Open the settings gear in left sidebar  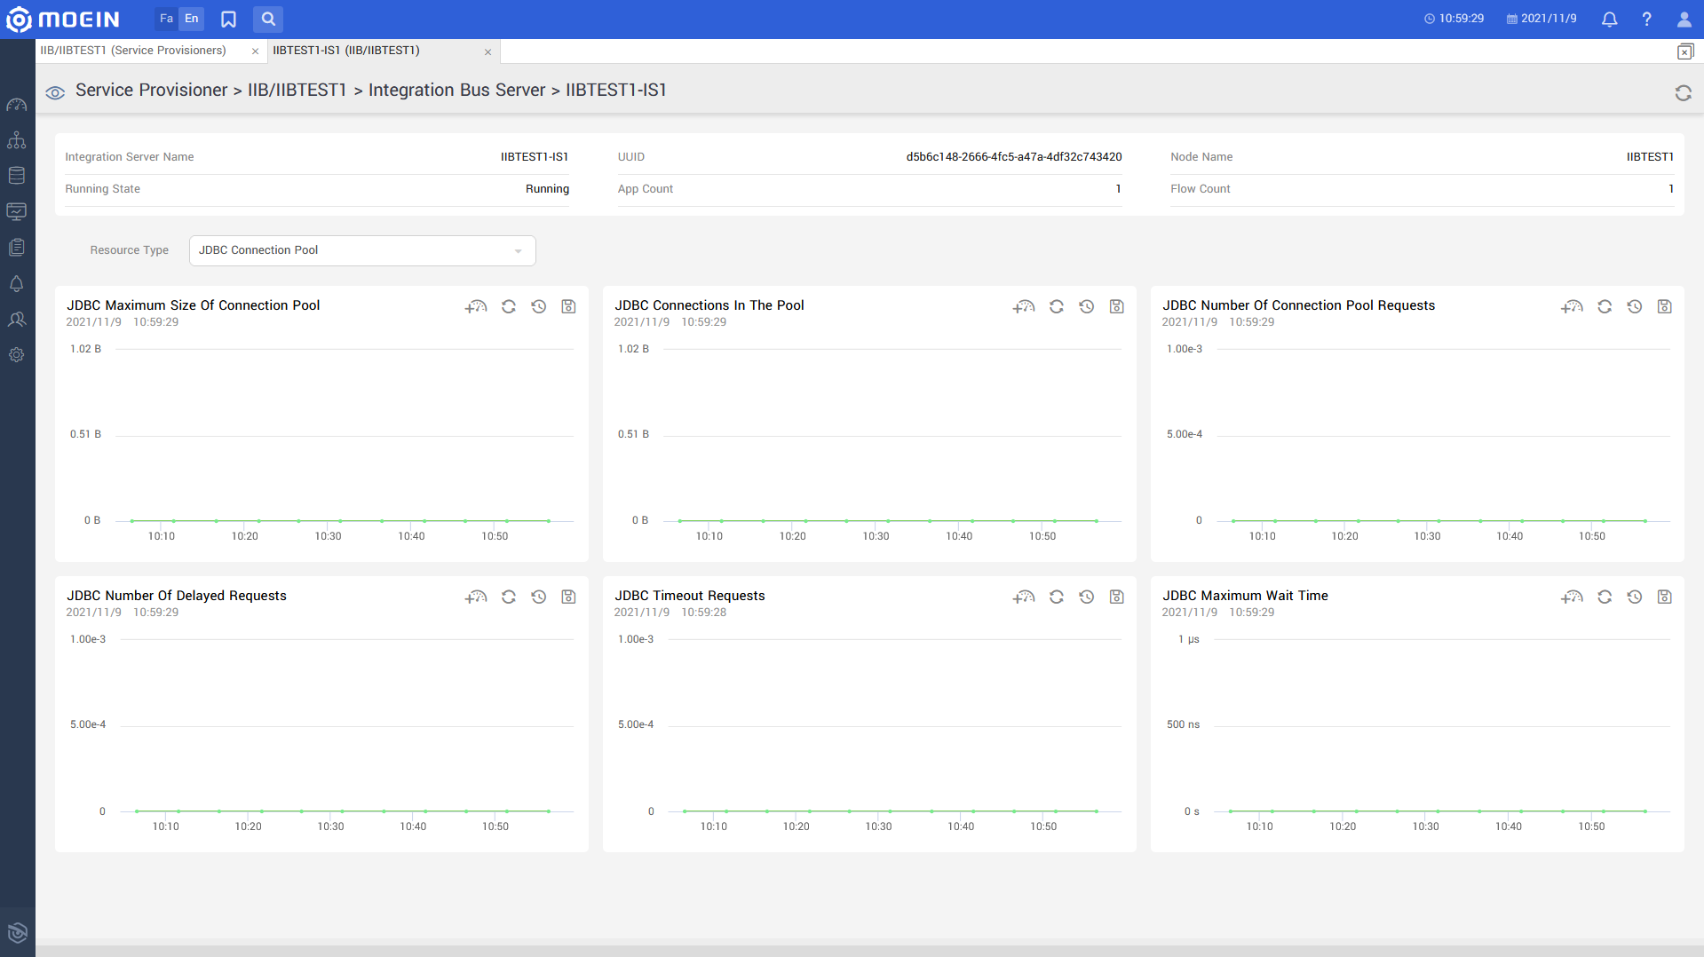[17, 355]
